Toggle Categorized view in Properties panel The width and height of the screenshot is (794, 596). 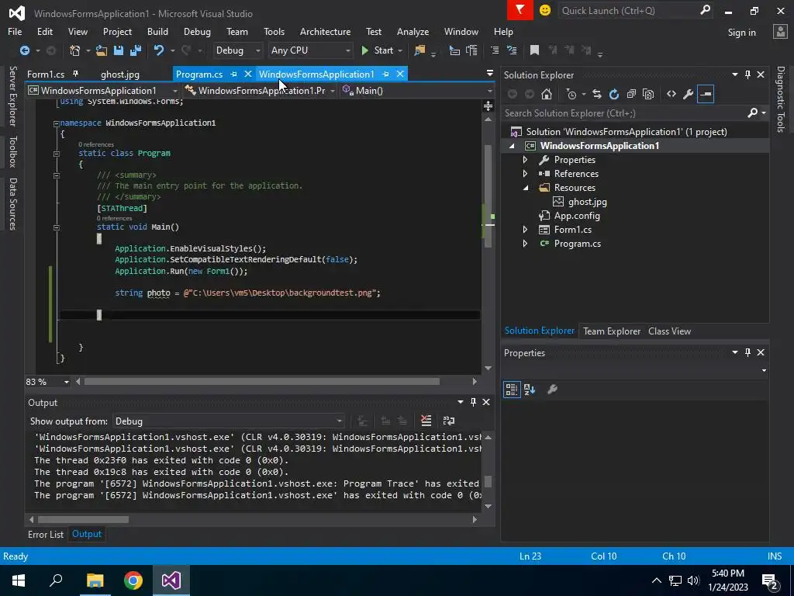(512, 390)
